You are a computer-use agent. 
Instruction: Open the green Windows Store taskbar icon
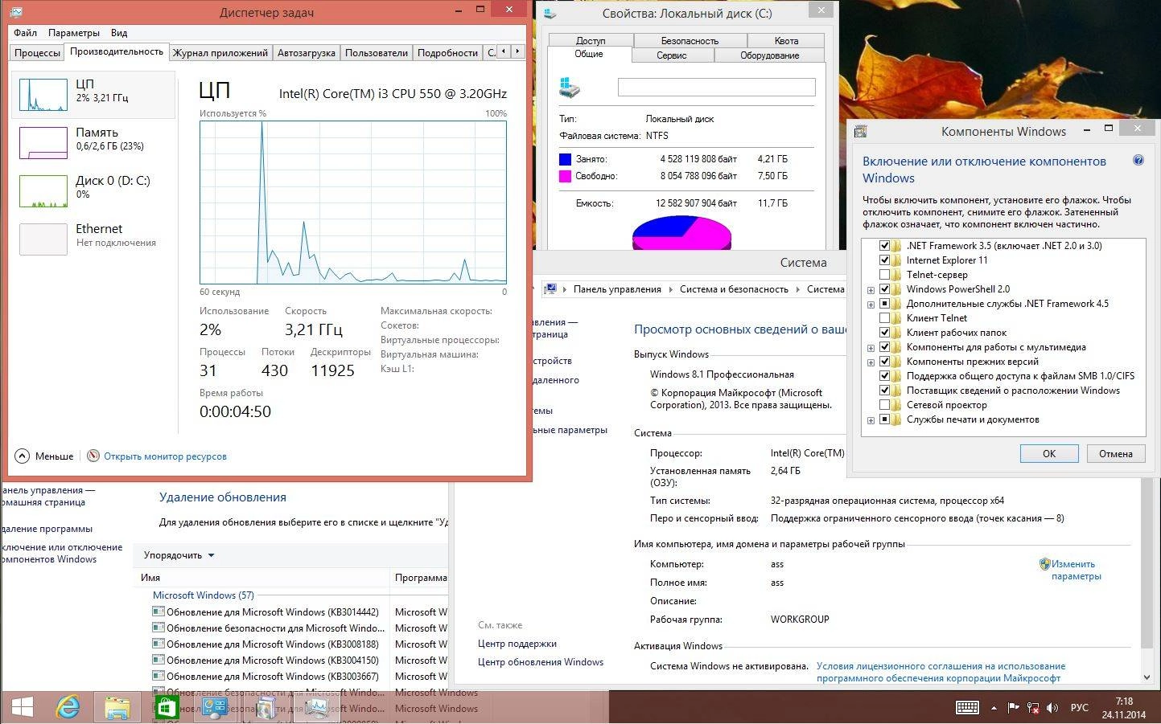click(167, 707)
